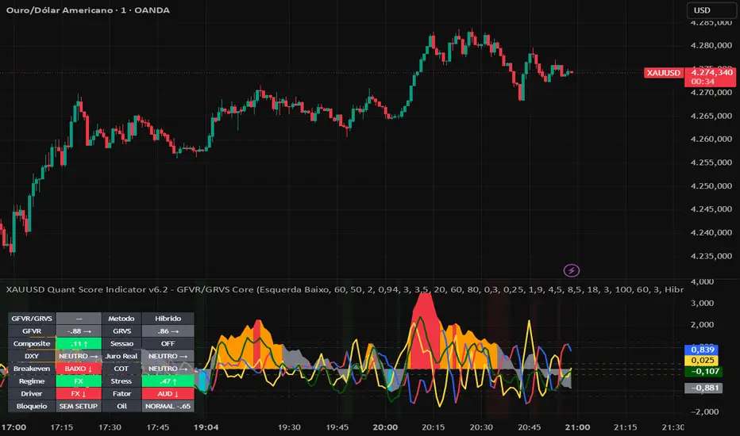
Task: Click the SEM SETUP value cell
Action: pos(79,407)
